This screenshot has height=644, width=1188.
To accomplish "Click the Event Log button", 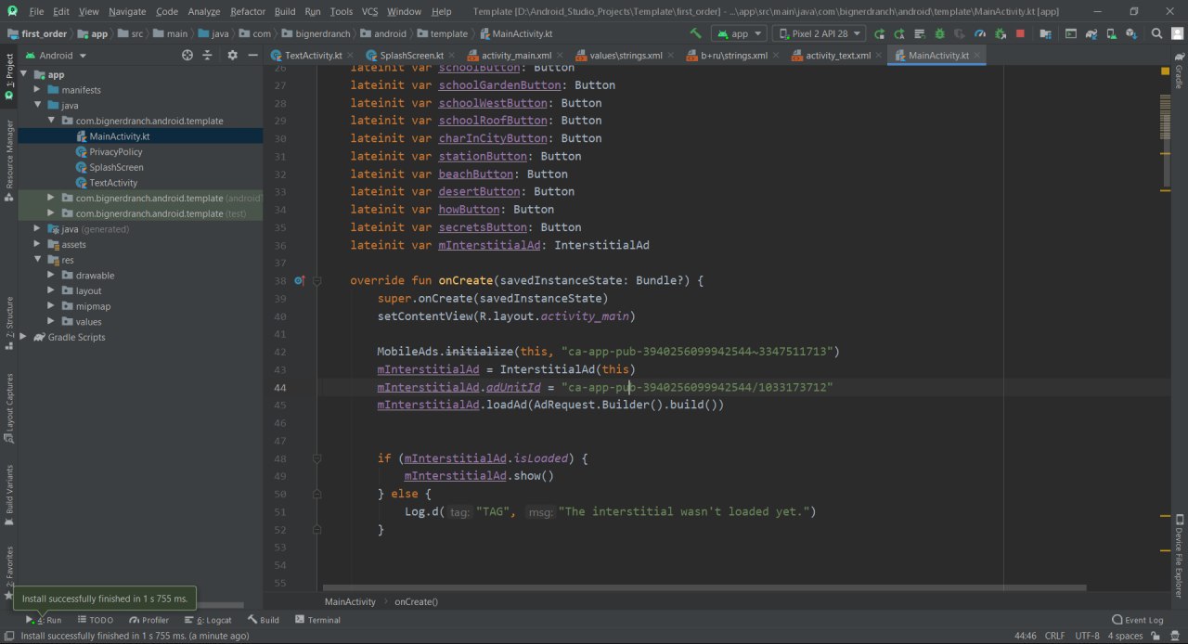I will click(1137, 620).
